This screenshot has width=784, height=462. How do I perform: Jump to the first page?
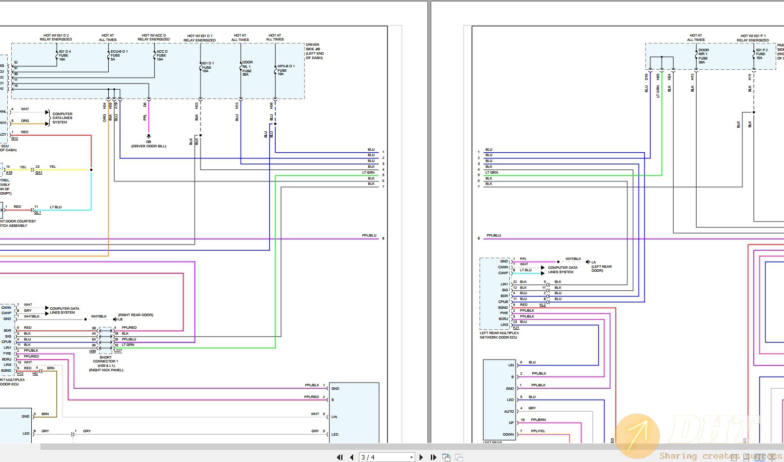click(340, 457)
